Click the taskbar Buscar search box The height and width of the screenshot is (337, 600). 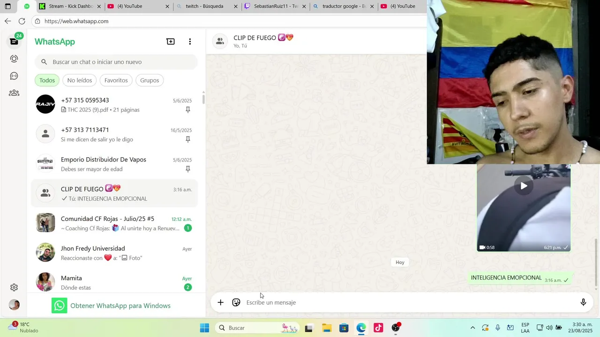[257, 328]
